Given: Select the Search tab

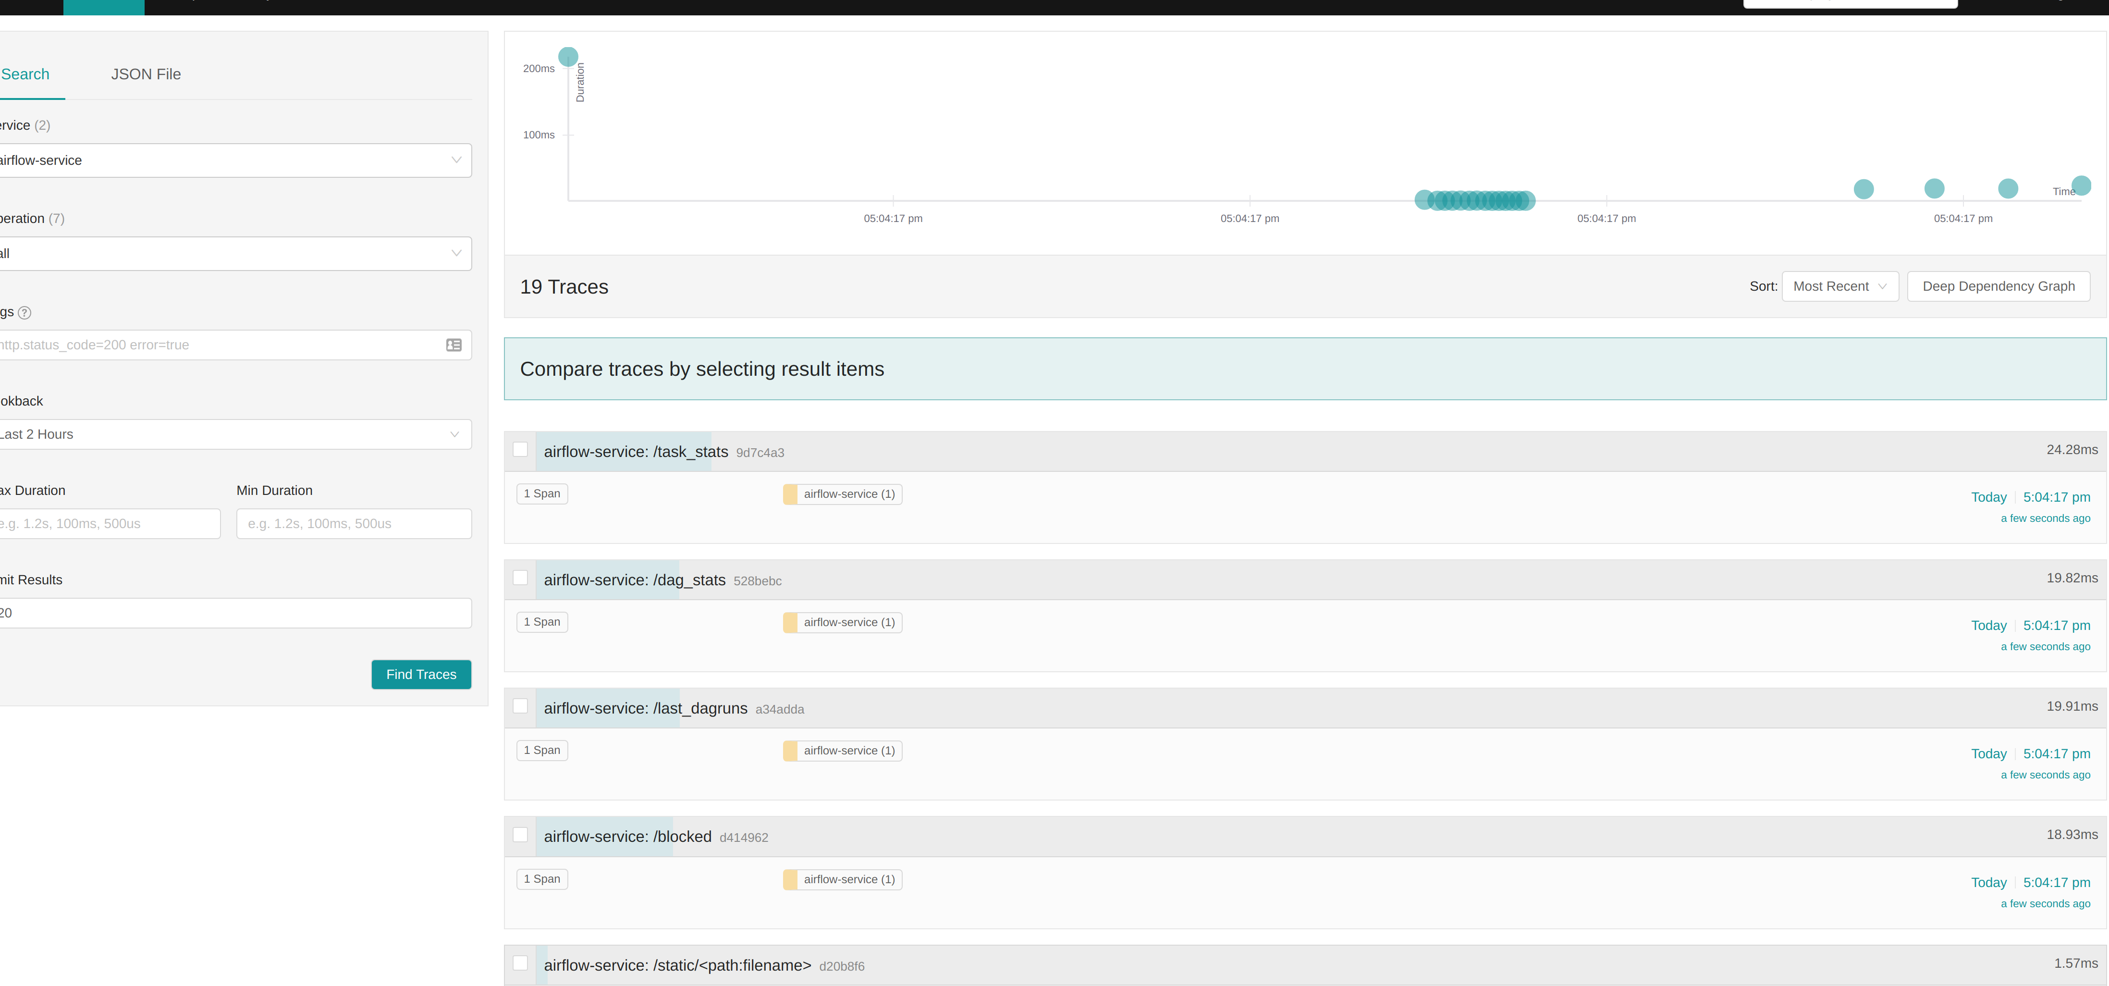Looking at the screenshot, I should pyautogui.click(x=25, y=74).
